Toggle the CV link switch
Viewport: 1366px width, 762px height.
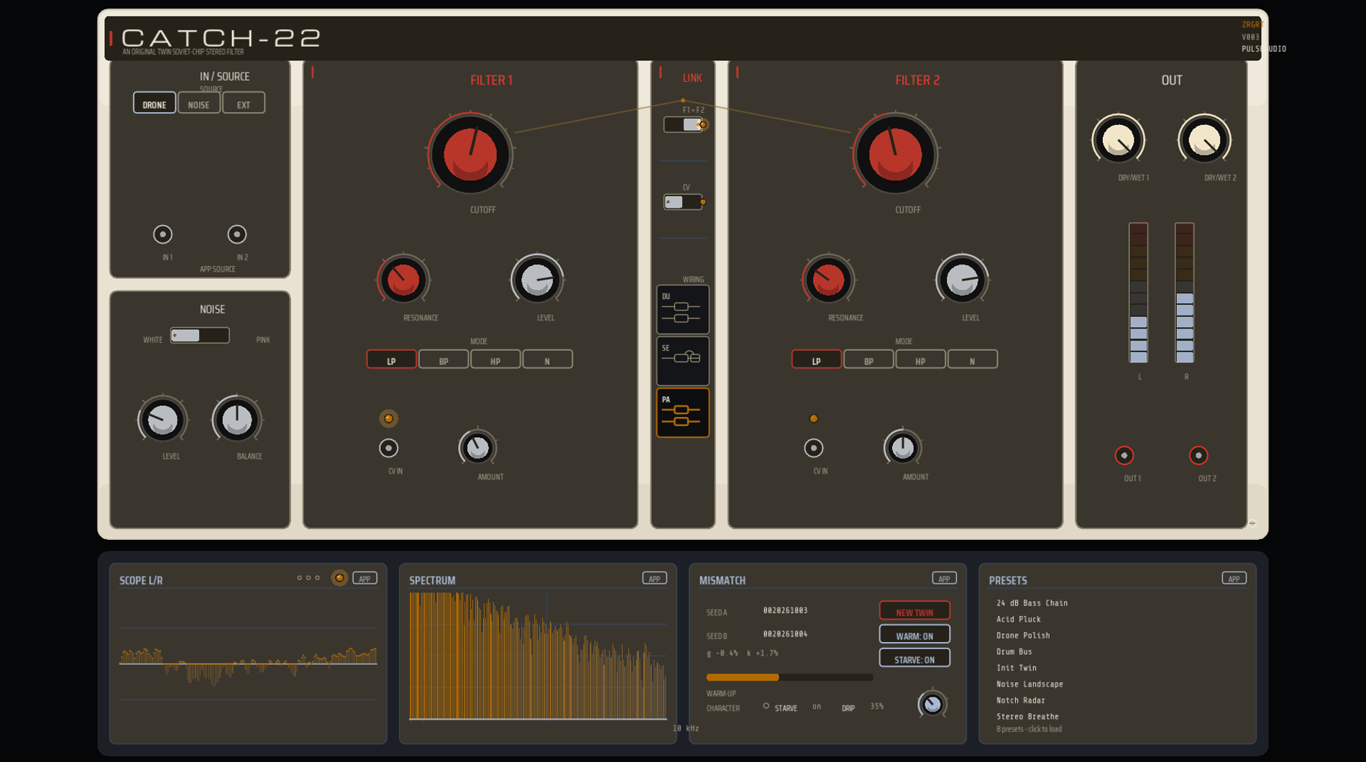683,202
